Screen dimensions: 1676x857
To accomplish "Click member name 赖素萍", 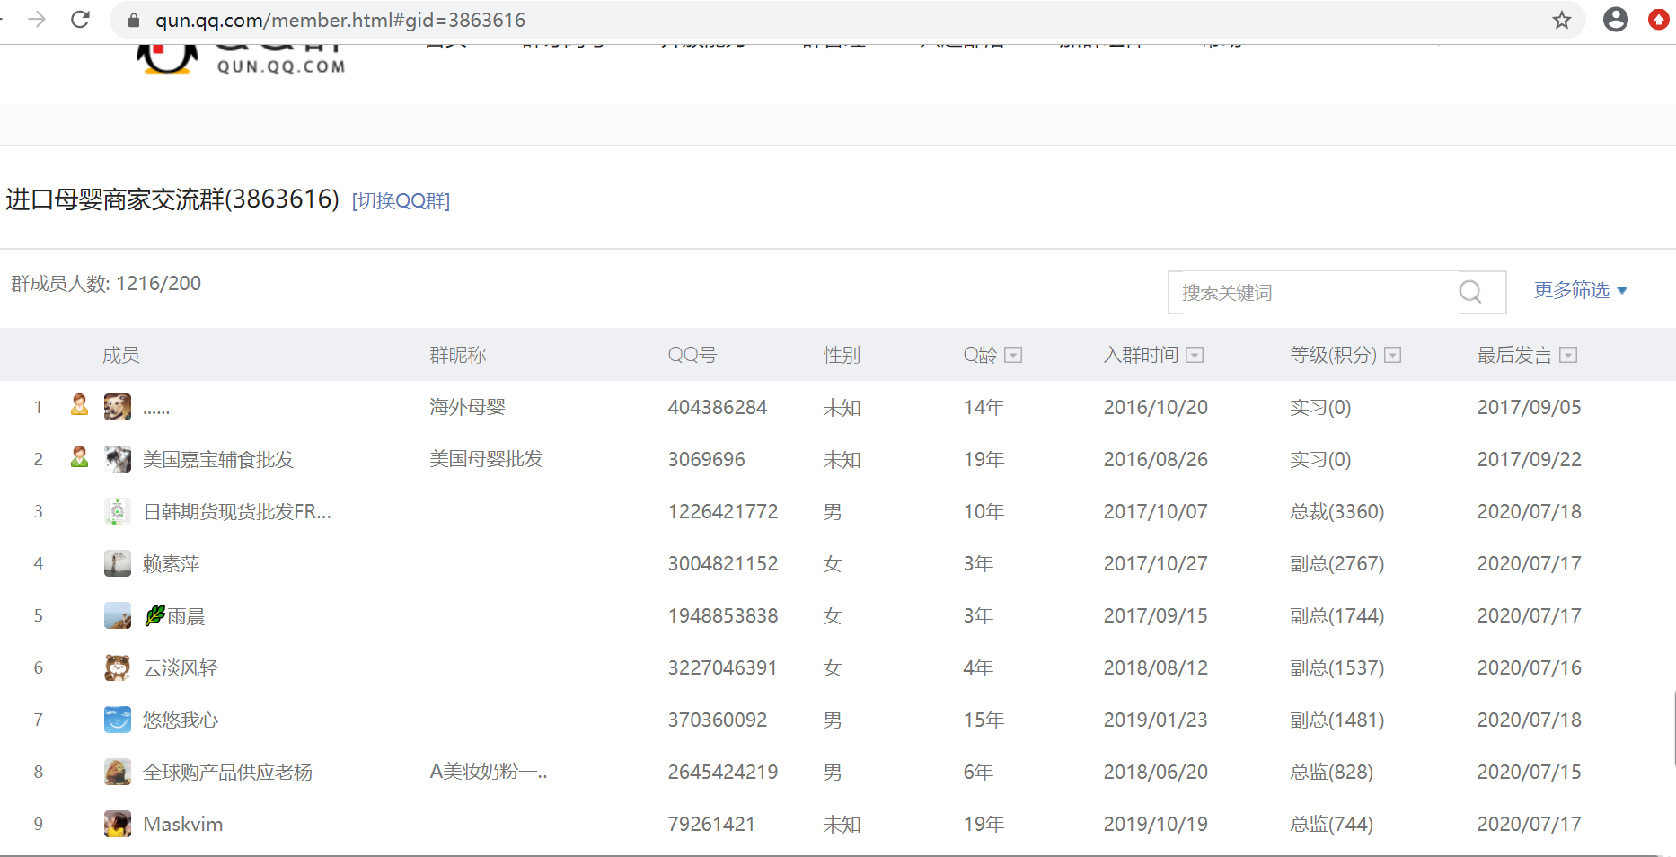I will [171, 563].
